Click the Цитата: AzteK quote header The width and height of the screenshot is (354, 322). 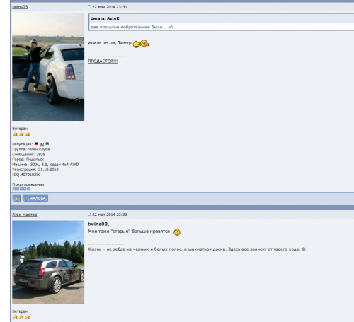pos(105,18)
